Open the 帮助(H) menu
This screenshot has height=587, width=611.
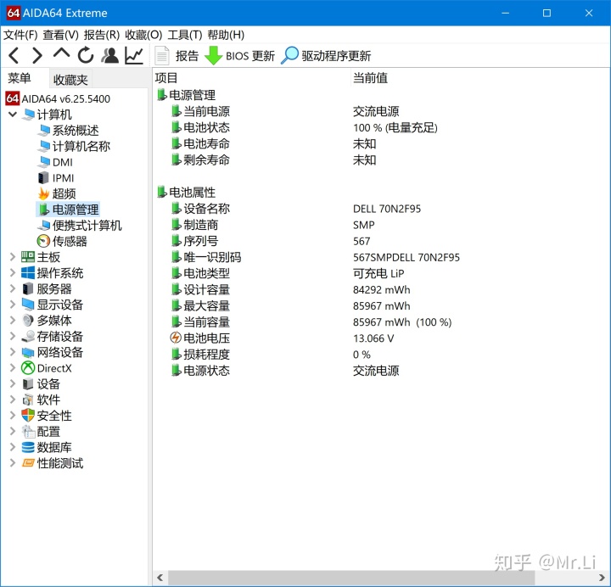(226, 35)
